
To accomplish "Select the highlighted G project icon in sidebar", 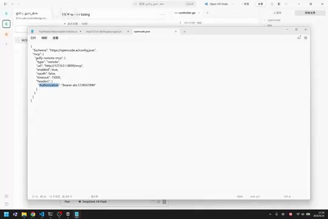I will point(6,24).
